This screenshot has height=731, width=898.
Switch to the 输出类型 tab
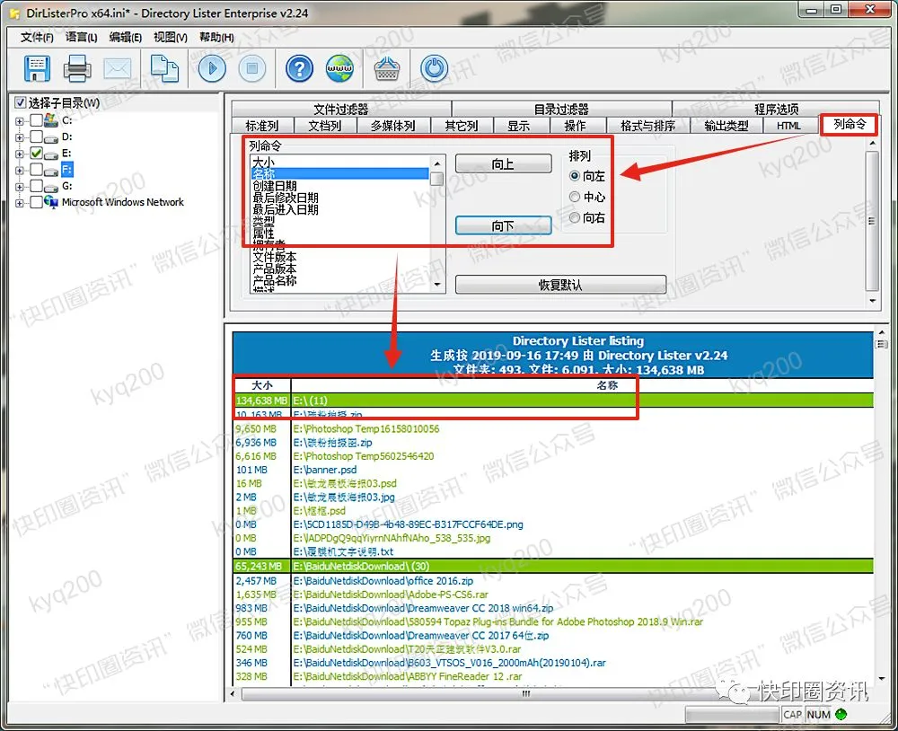coord(726,126)
